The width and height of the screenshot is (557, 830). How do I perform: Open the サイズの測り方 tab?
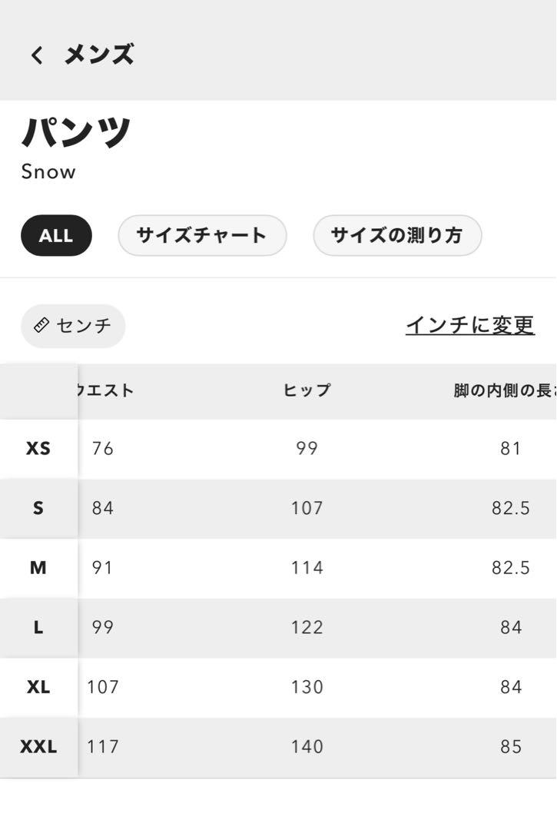coord(397,236)
